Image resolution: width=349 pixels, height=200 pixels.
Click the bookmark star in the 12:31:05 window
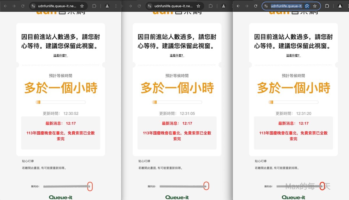click(x=198, y=6)
